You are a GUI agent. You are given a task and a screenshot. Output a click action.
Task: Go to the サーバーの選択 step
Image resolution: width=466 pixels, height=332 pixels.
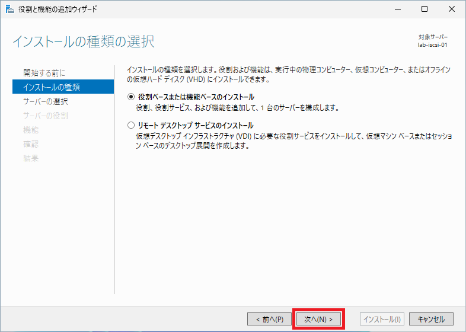(46, 101)
